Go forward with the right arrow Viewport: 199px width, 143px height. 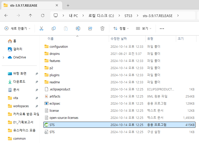pos(18,15)
